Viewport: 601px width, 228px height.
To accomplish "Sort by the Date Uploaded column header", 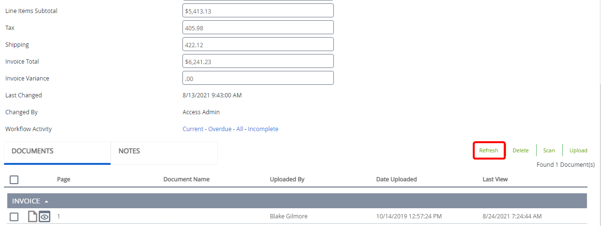I will (x=396, y=179).
